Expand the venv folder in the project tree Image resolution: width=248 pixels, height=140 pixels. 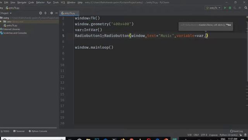1,22
